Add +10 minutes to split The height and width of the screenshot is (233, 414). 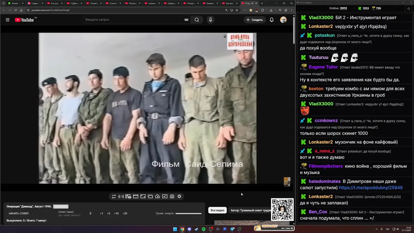(116, 214)
